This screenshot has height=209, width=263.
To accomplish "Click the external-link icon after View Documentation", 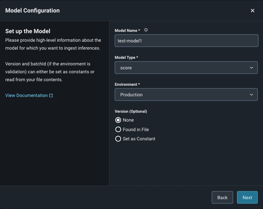I will pos(51,96).
